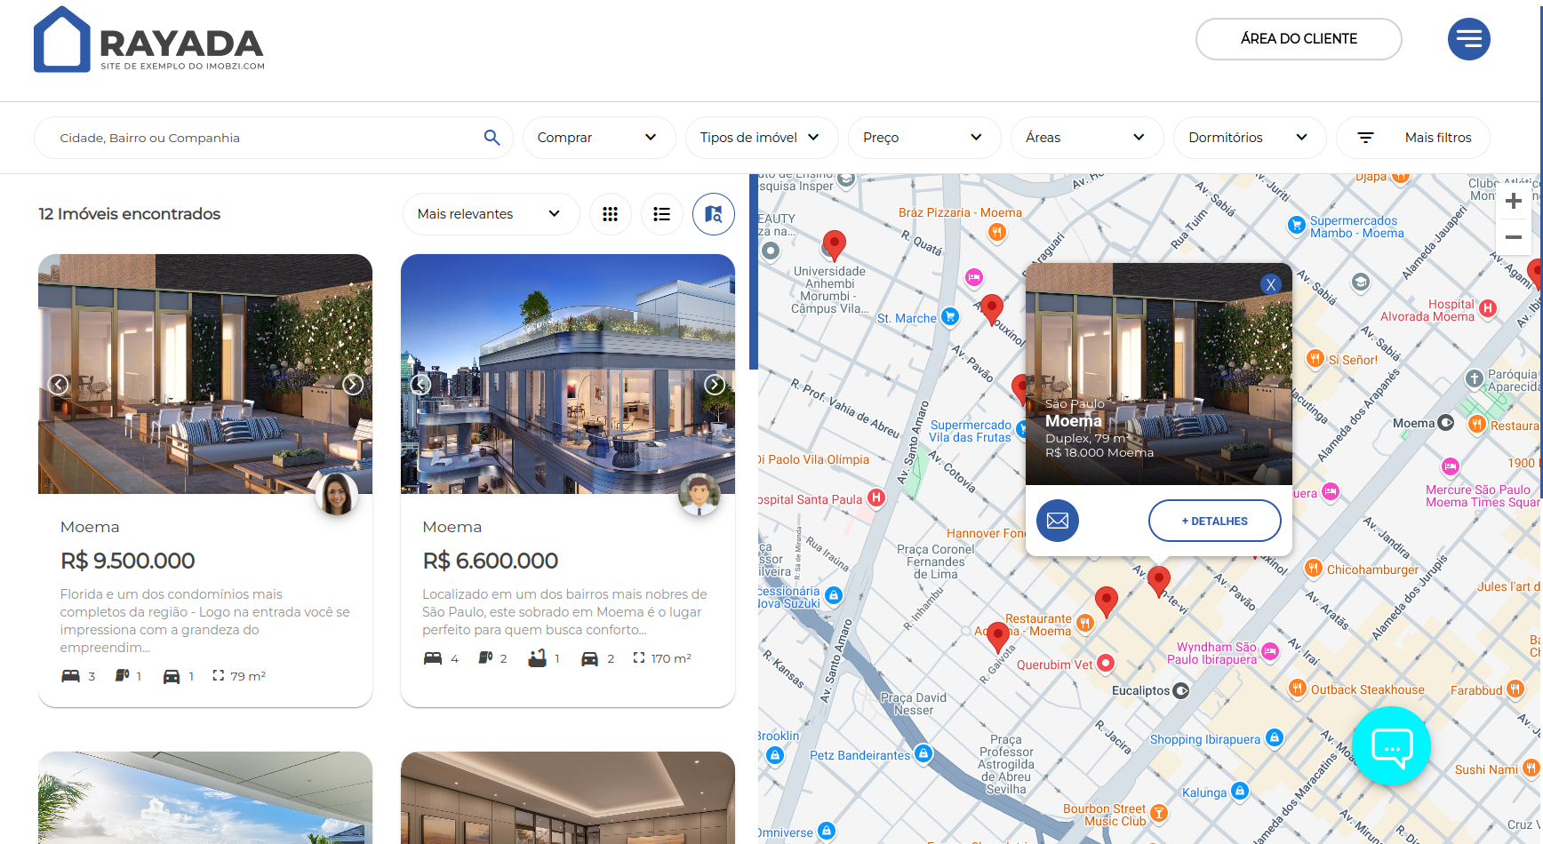Screen dimensions: 1543x844
Task: Select map pin next to St. Marche
Action: [x=991, y=310]
